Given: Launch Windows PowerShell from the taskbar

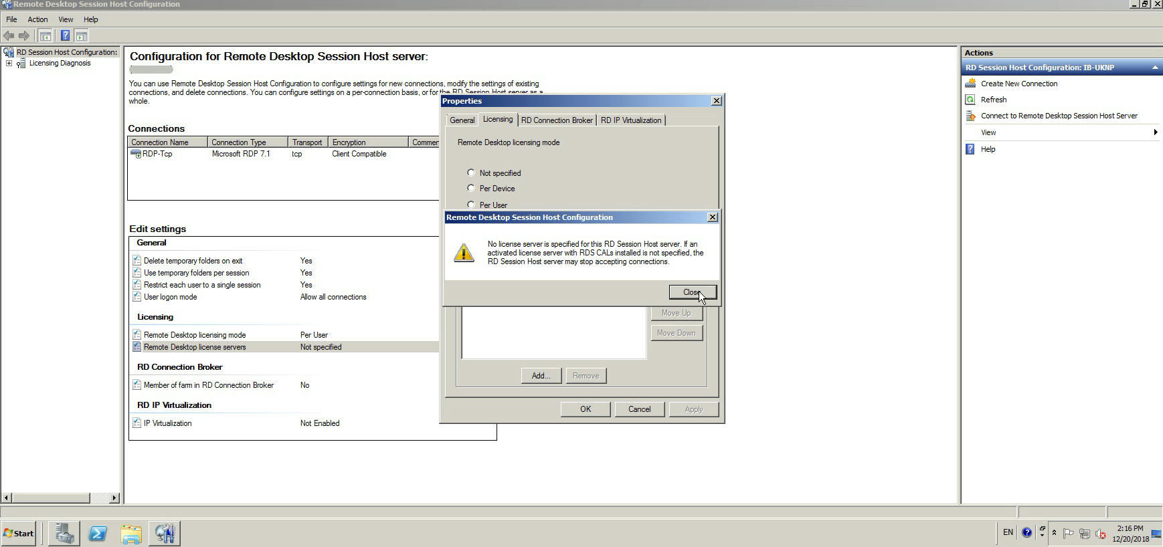Looking at the screenshot, I should click(x=98, y=533).
